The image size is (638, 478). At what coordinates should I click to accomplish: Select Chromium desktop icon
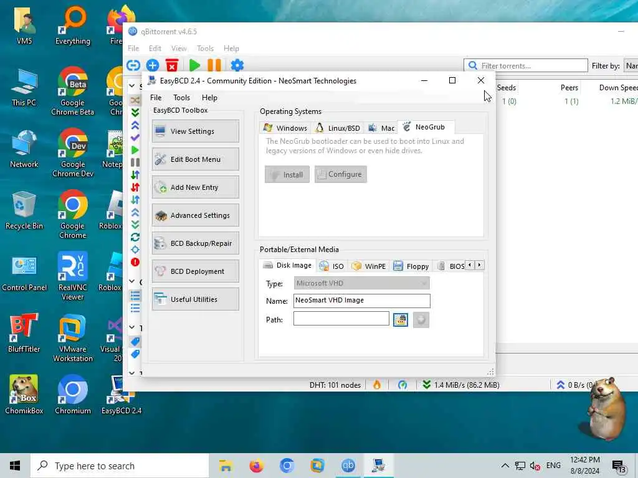[73, 395]
